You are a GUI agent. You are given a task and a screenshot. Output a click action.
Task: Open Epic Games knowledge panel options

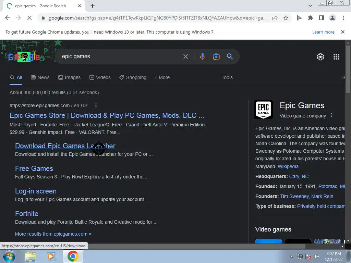(331, 115)
